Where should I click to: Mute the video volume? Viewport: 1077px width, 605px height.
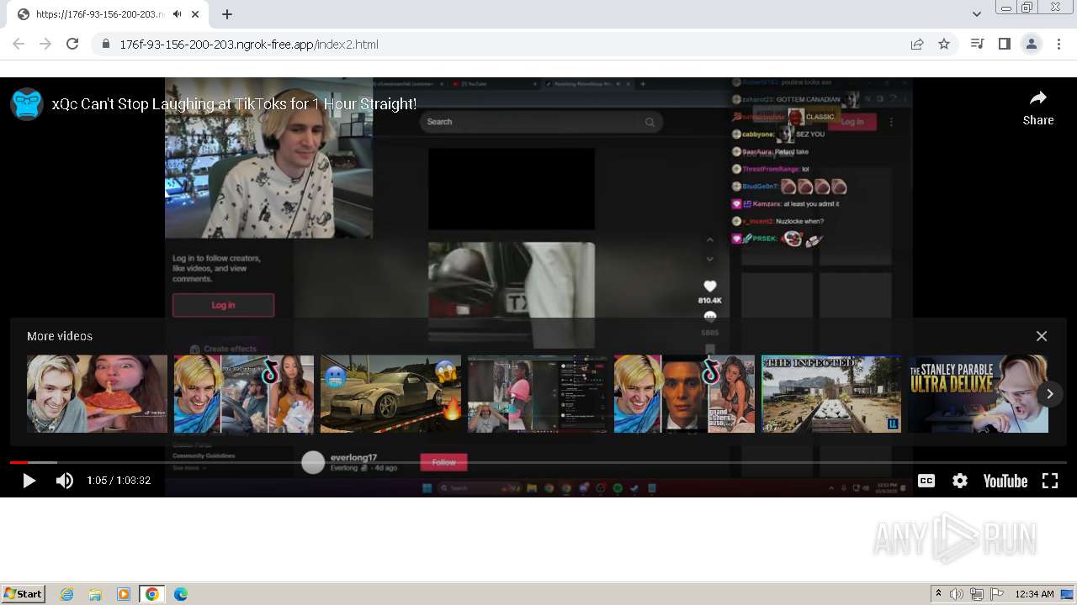pos(65,481)
